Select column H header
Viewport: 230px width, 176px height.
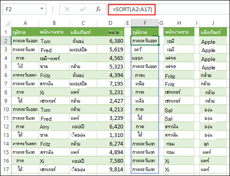pyautogui.click(x=179, y=23)
